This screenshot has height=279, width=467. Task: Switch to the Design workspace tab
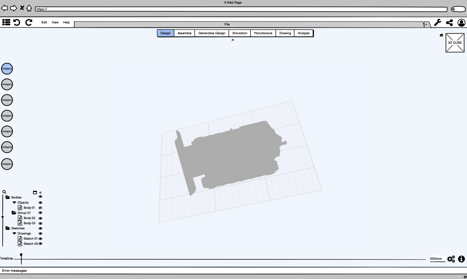point(165,33)
